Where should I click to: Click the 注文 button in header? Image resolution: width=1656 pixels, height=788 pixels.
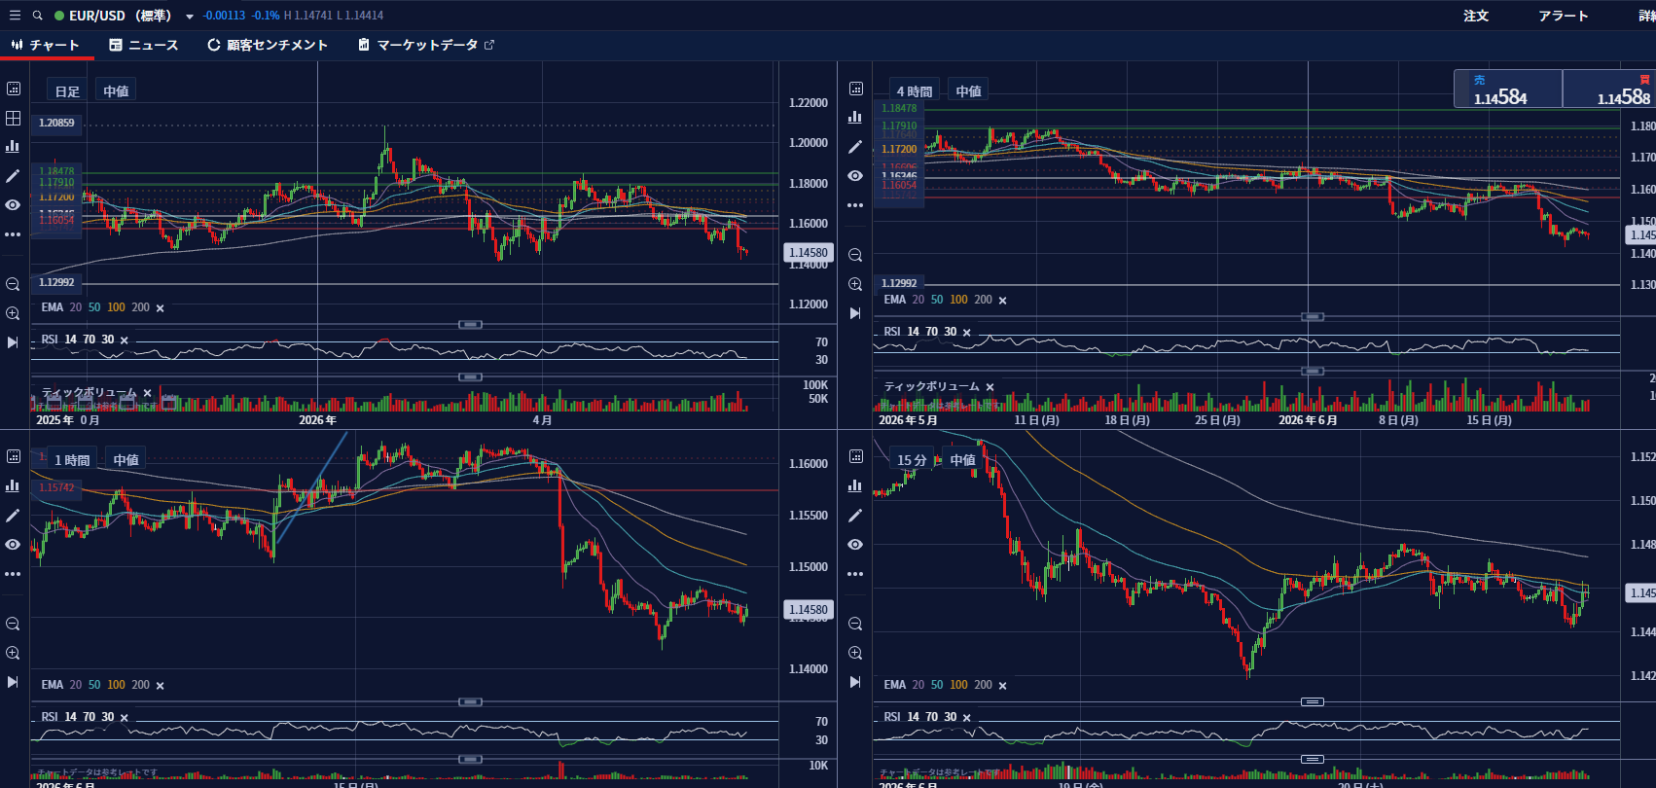pyautogui.click(x=1476, y=16)
